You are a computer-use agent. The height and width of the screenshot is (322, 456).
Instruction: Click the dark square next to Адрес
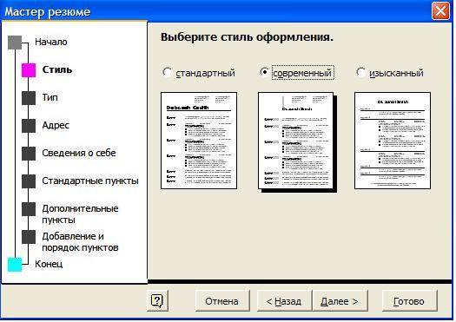click(29, 126)
